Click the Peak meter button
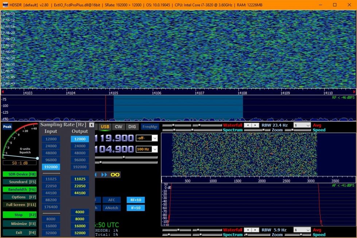357x238 pixels. 7,127
